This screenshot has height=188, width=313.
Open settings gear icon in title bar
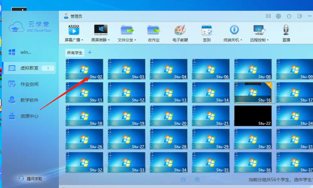[278, 16]
